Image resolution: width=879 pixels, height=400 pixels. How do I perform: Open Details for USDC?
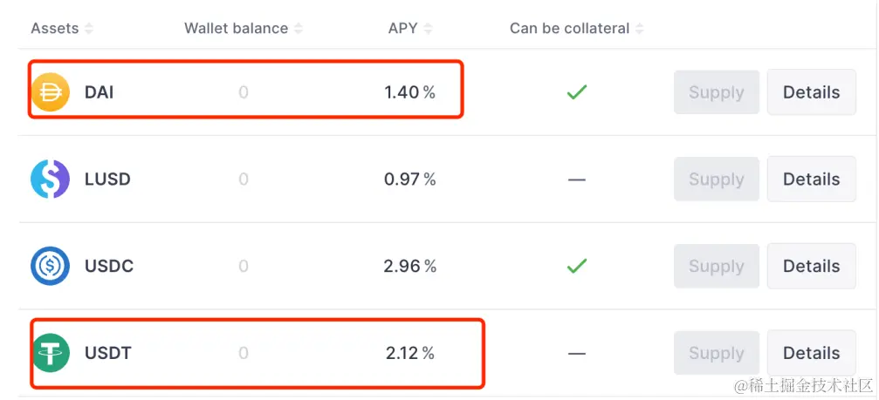(x=811, y=267)
